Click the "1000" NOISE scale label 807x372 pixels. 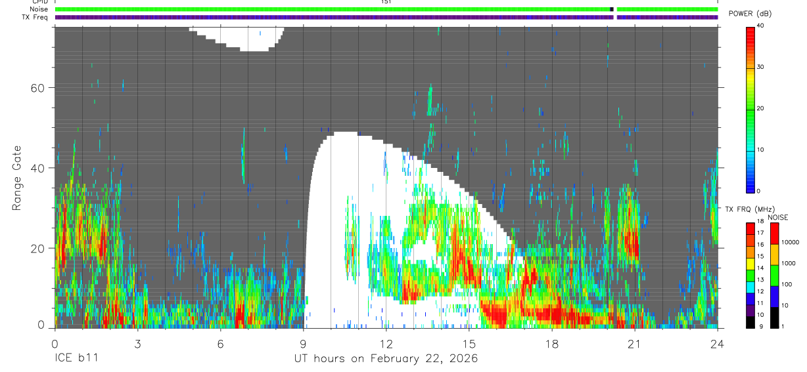pyautogui.click(x=789, y=264)
